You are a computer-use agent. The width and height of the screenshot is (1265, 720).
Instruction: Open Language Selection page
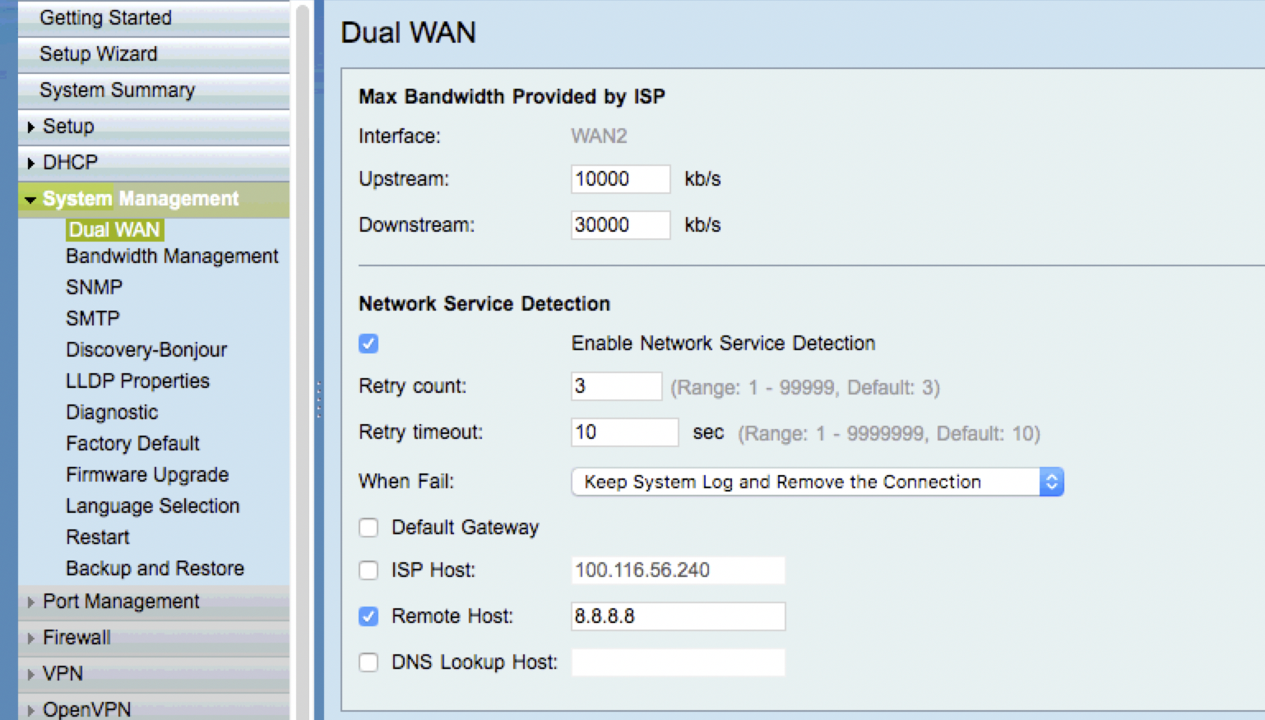coord(153,506)
